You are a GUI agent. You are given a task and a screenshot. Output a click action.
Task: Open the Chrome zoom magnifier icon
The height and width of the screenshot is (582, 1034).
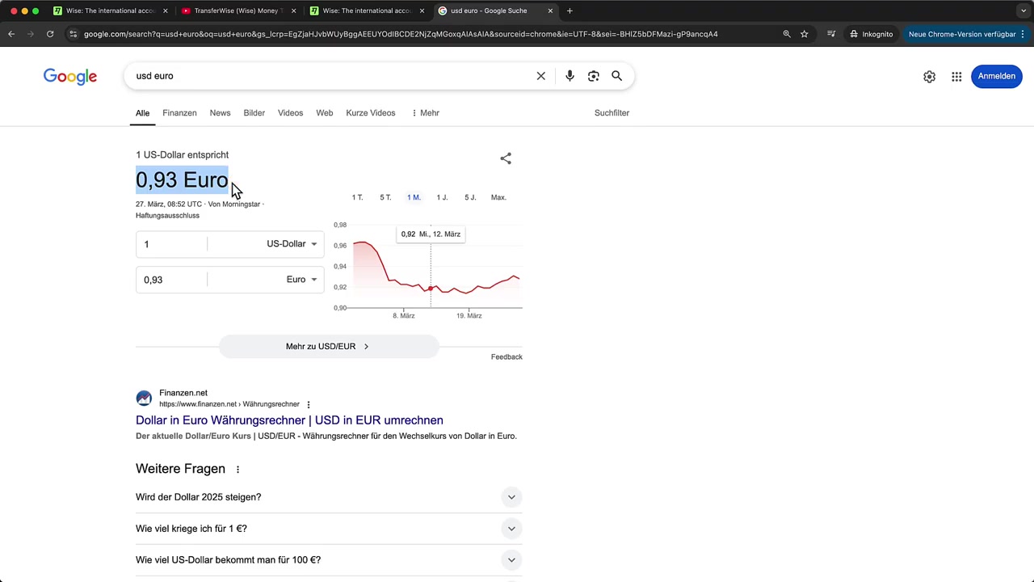787,34
